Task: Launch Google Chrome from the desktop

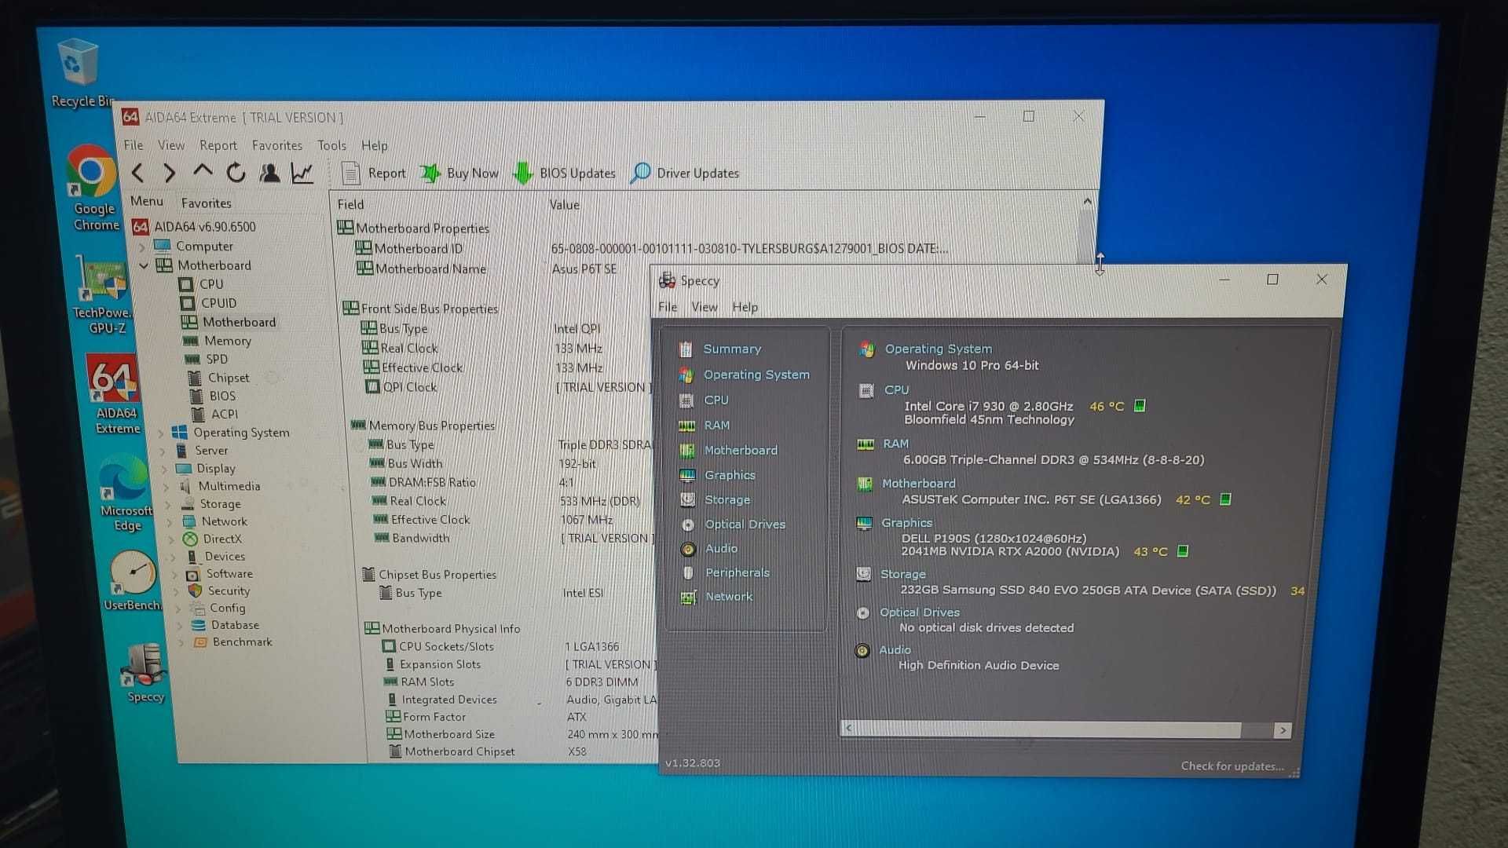Action: 93,188
